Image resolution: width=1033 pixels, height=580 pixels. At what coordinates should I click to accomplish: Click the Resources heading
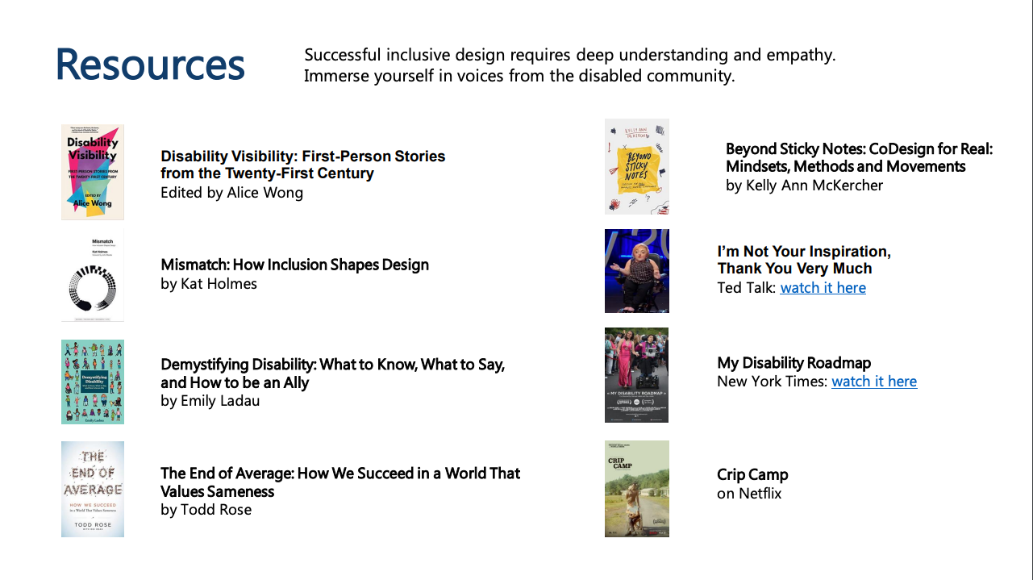(x=150, y=65)
